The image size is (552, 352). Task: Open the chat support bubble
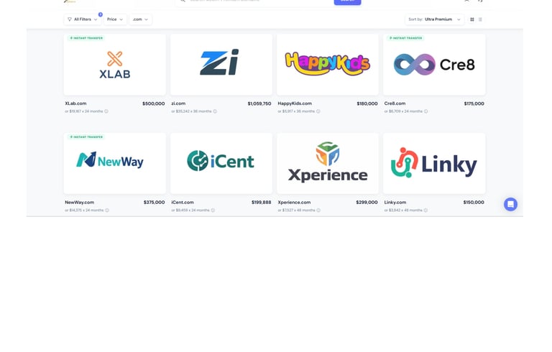click(x=510, y=204)
